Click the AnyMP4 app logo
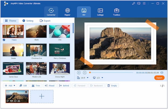168x109 pixels. pyautogui.click(x=6, y=4)
